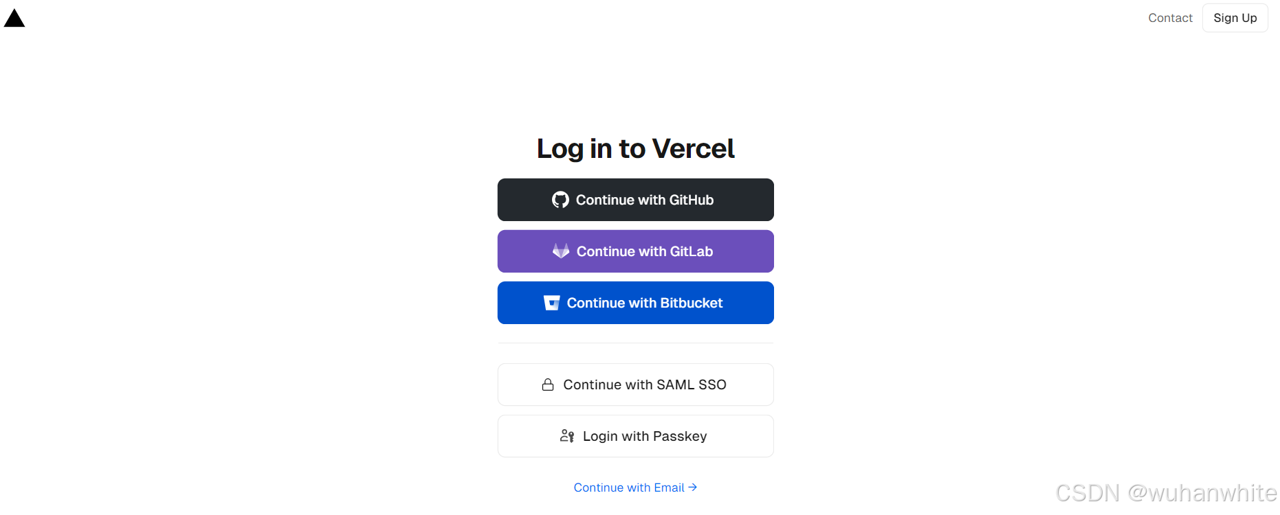Open Continue with SAML SSO
This screenshot has width=1280, height=515.
(x=636, y=385)
